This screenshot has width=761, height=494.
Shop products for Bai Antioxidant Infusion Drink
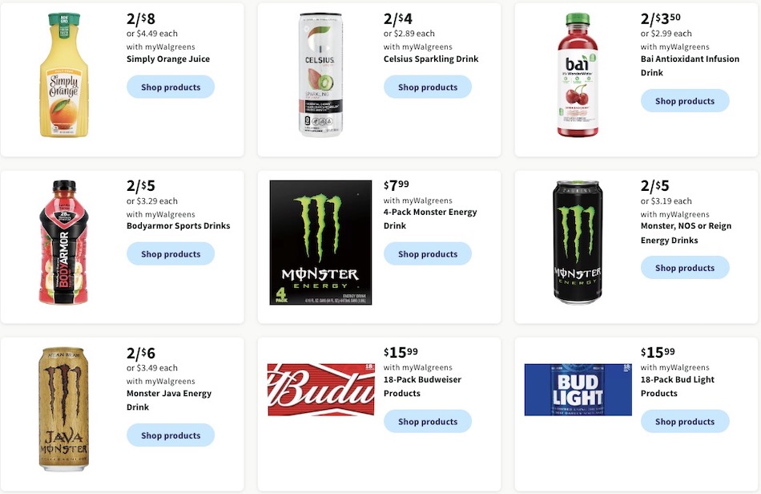(686, 101)
